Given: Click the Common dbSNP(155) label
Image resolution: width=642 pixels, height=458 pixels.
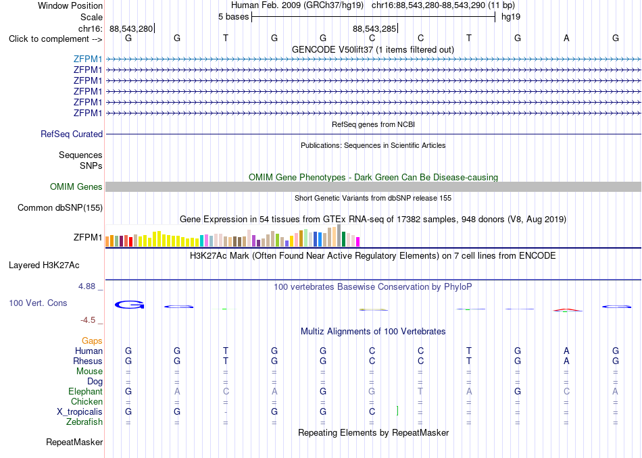Looking at the screenshot, I should [x=60, y=208].
